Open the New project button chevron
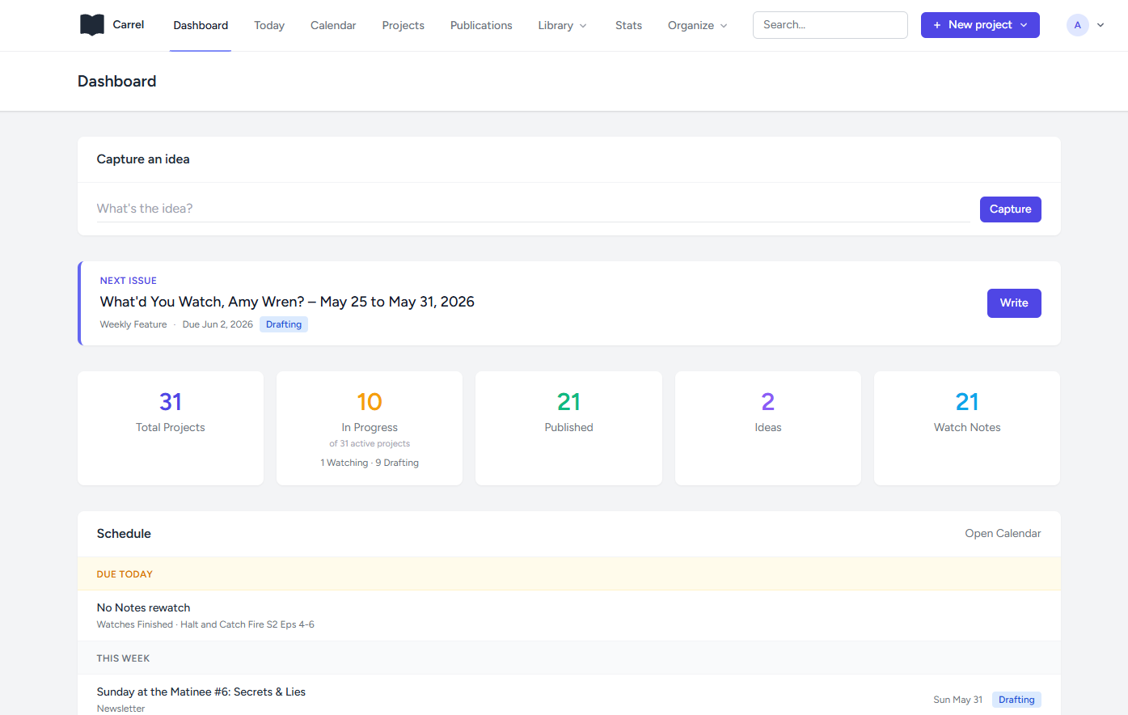Viewport: 1128px width, 715px height. [x=1024, y=25]
